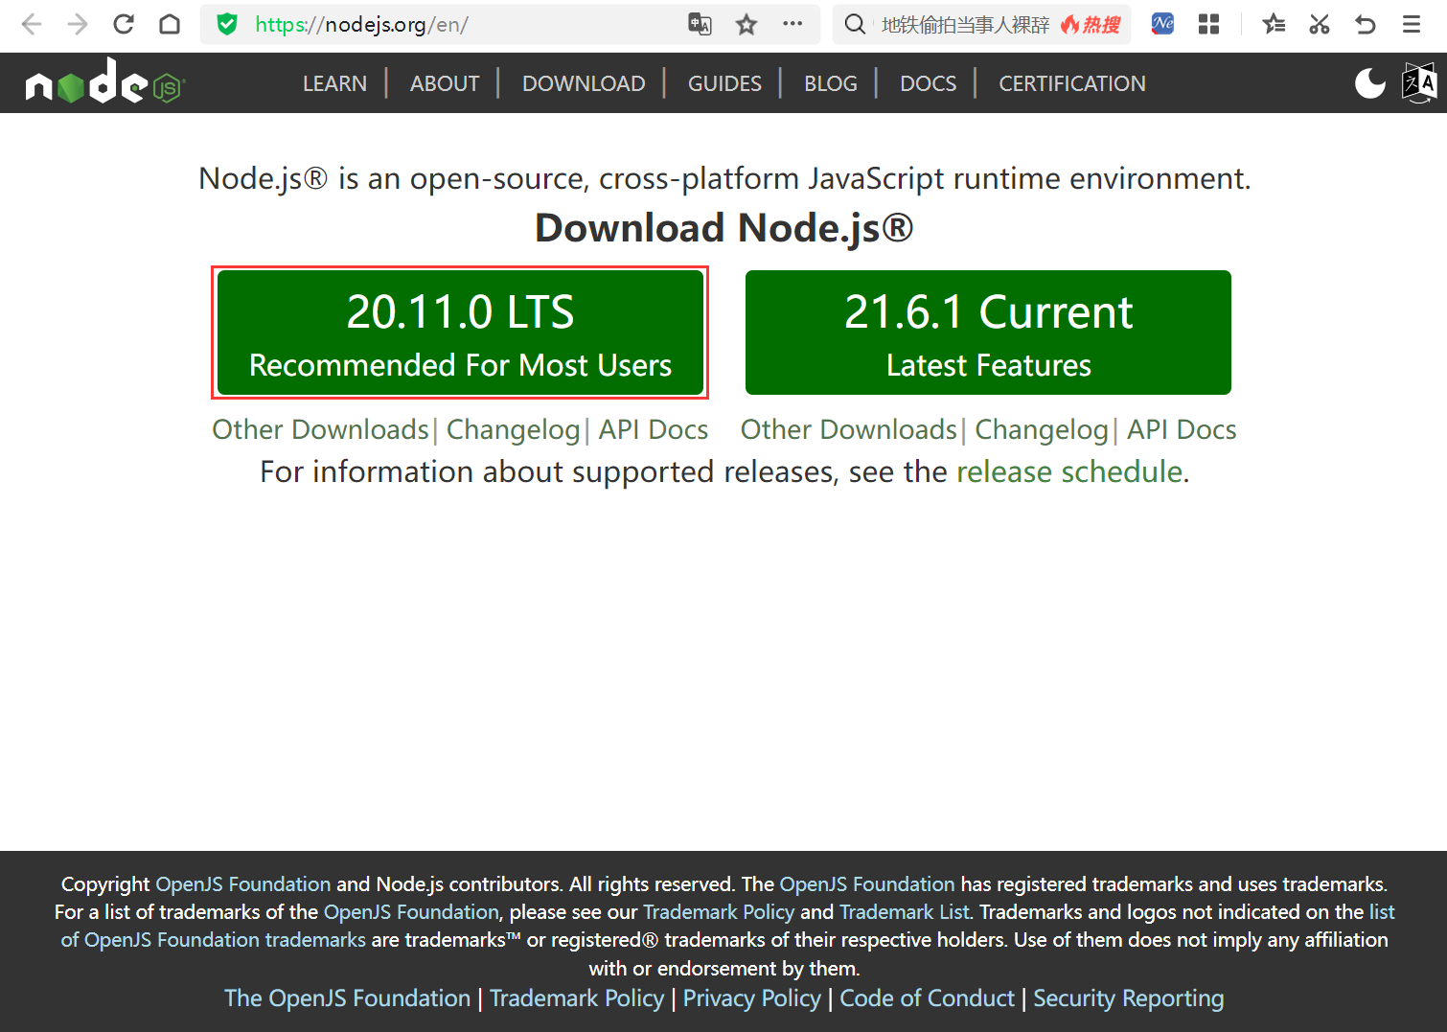
Task: Open the DOWNLOAD menu item
Action: (584, 83)
